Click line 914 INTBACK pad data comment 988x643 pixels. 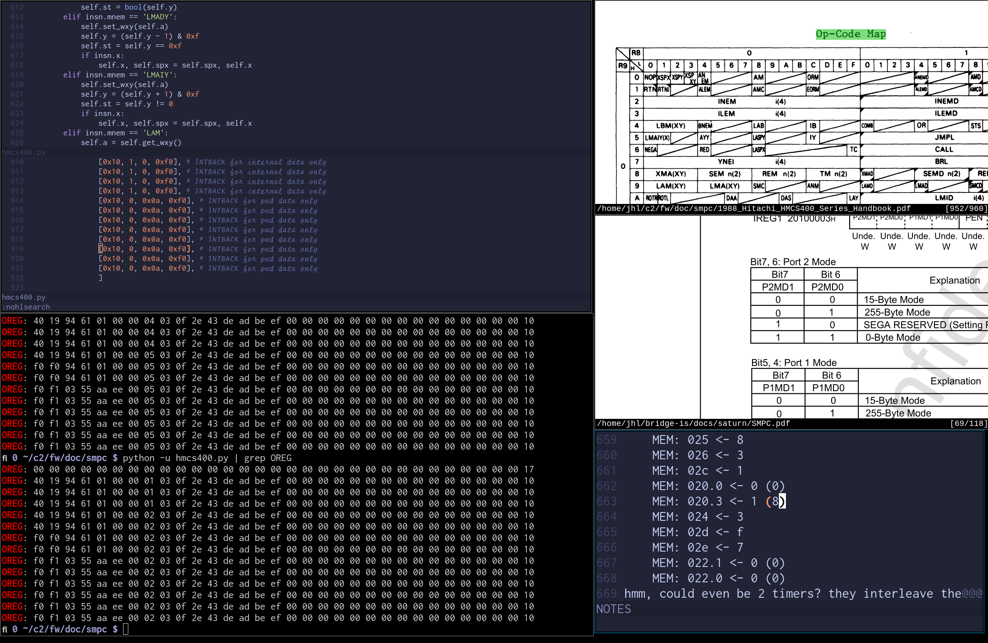point(258,200)
